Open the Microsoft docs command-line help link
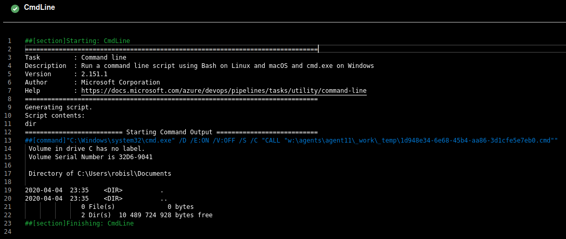The image size is (566, 239). click(x=224, y=91)
